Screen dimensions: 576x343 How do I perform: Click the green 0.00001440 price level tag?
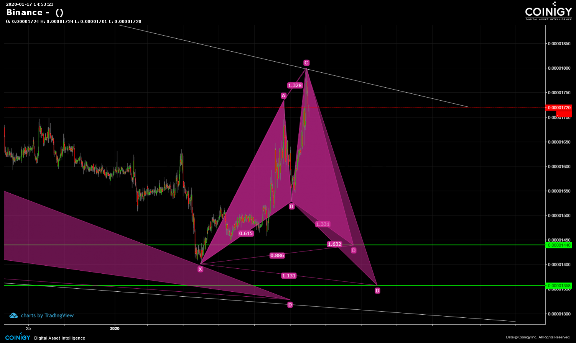coord(559,245)
